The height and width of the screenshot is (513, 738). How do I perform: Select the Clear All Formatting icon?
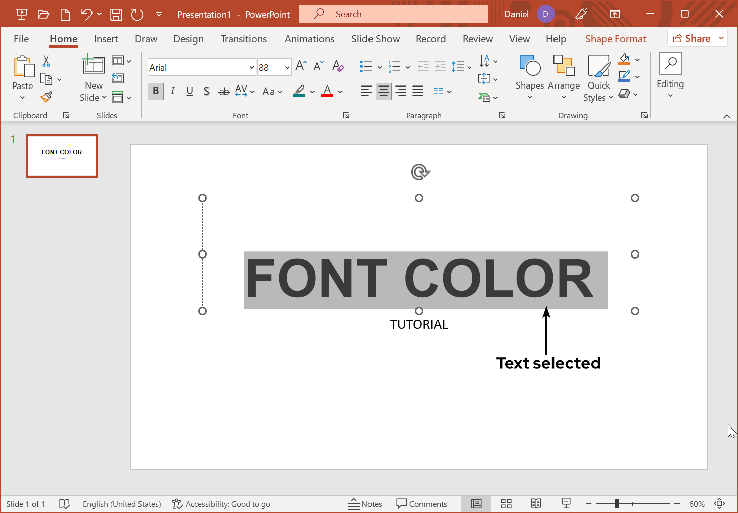(338, 66)
